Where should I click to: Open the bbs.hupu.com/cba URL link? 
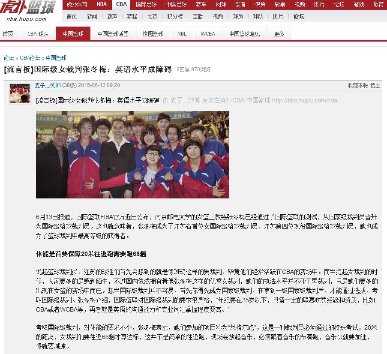click(305, 100)
